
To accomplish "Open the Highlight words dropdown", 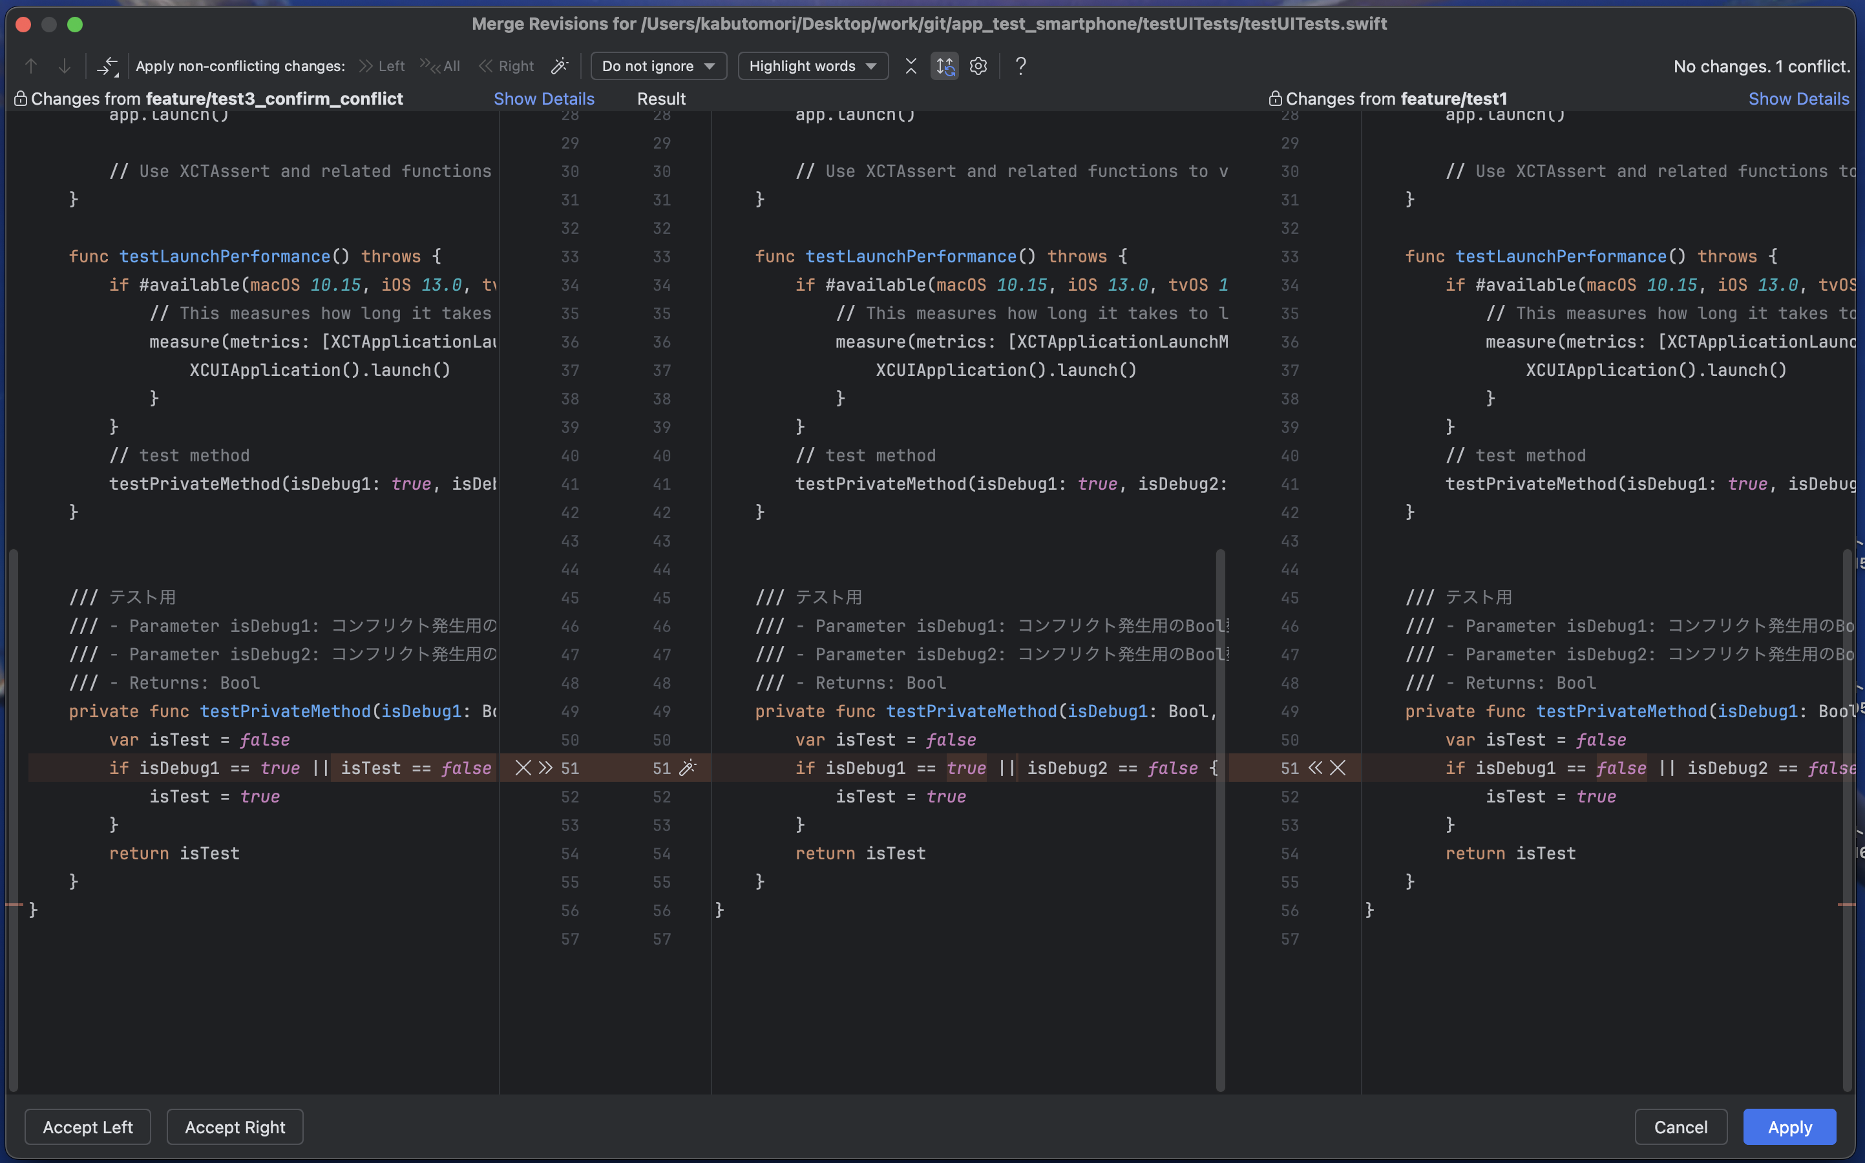I will pyautogui.click(x=812, y=66).
